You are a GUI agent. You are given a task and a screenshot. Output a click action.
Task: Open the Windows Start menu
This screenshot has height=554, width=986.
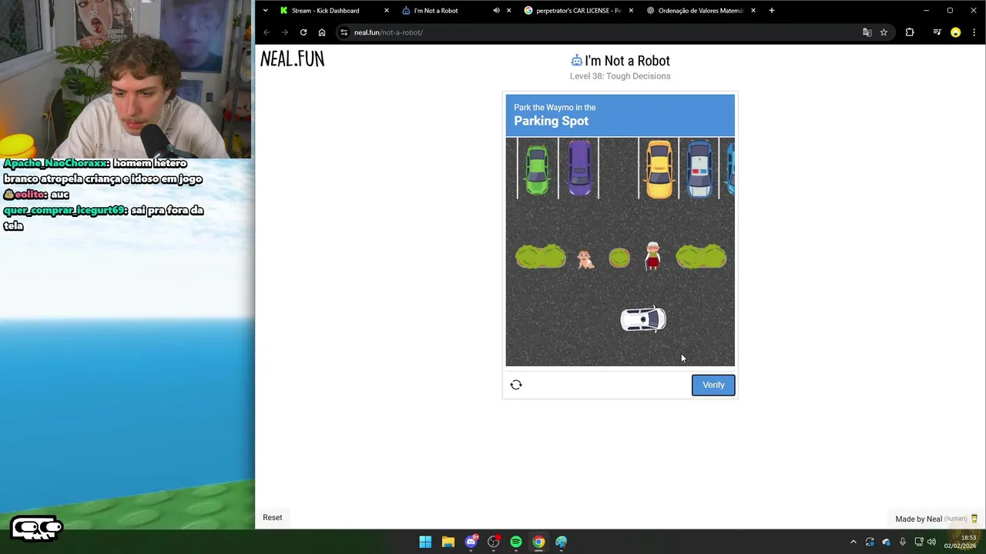(425, 542)
